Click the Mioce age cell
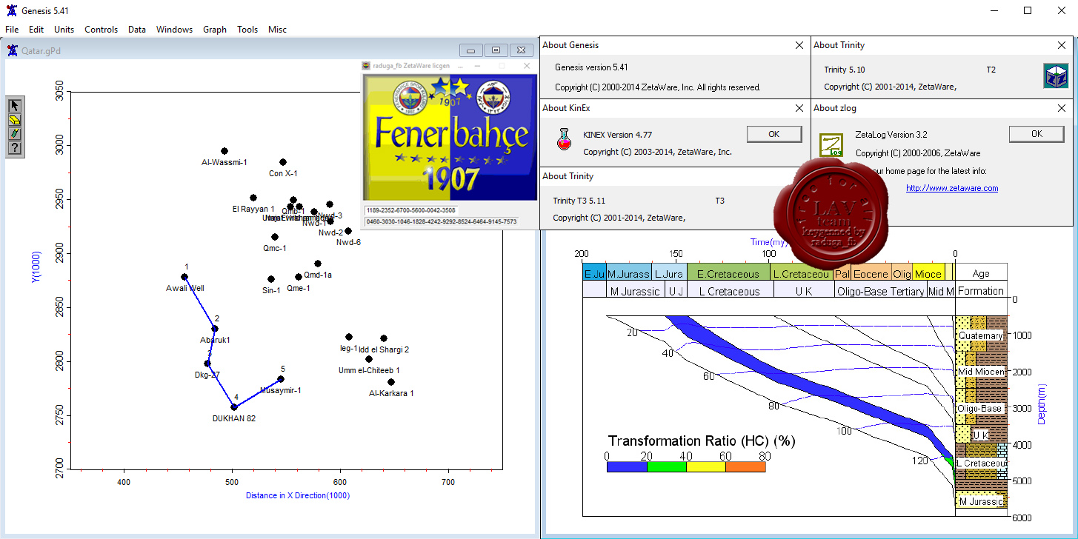Screen dimensions: 1078x539 [x=928, y=272]
